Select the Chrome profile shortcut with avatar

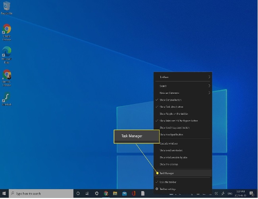click(7, 78)
